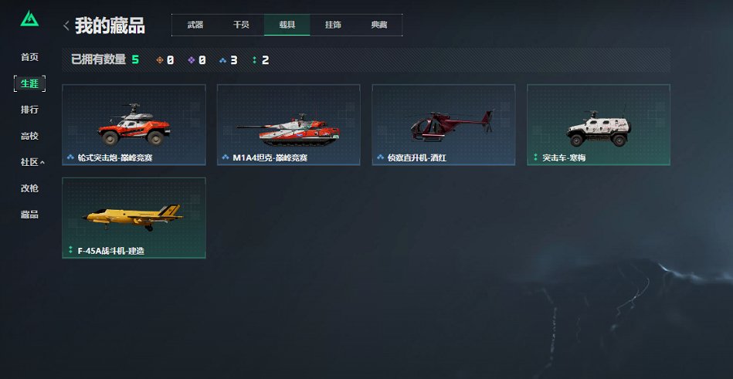The image size is (733, 379).
Task: Select the 侦察直升机-酒红 helicopter card
Action: pos(443,125)
